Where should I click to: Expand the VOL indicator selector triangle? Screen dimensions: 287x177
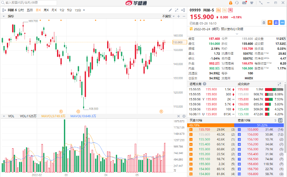(x=4, y=116)
